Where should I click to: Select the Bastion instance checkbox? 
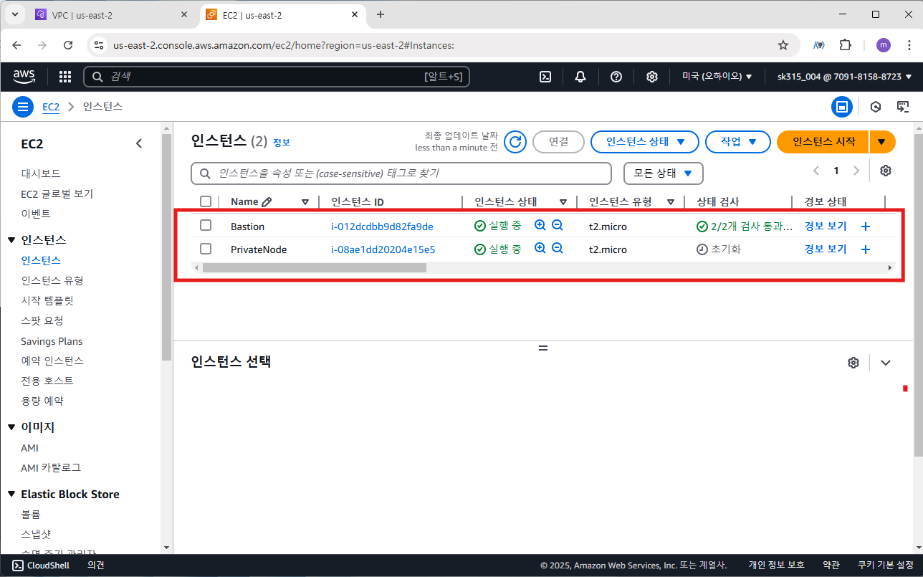tap(206, 225)
